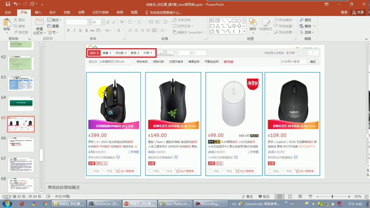
Task: Open the font name dropdown
Action: click(x=88, y=22)
